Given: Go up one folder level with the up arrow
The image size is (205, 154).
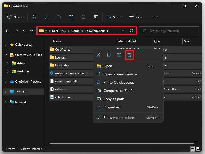Looking at the screenshot, I should pos(32,31).
